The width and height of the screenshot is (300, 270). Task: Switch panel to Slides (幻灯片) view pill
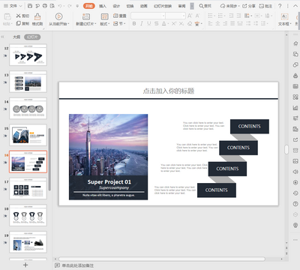point(32,37)
